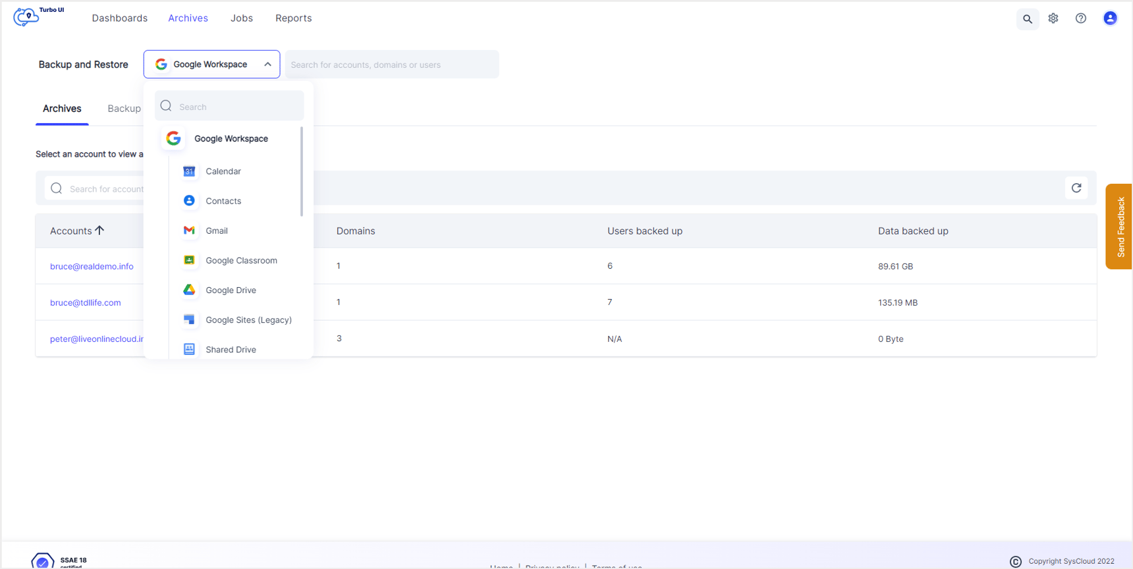Click the dropdown list scrollbar
The height and width of the screenshot is (569, 1133).
(302, 171)
